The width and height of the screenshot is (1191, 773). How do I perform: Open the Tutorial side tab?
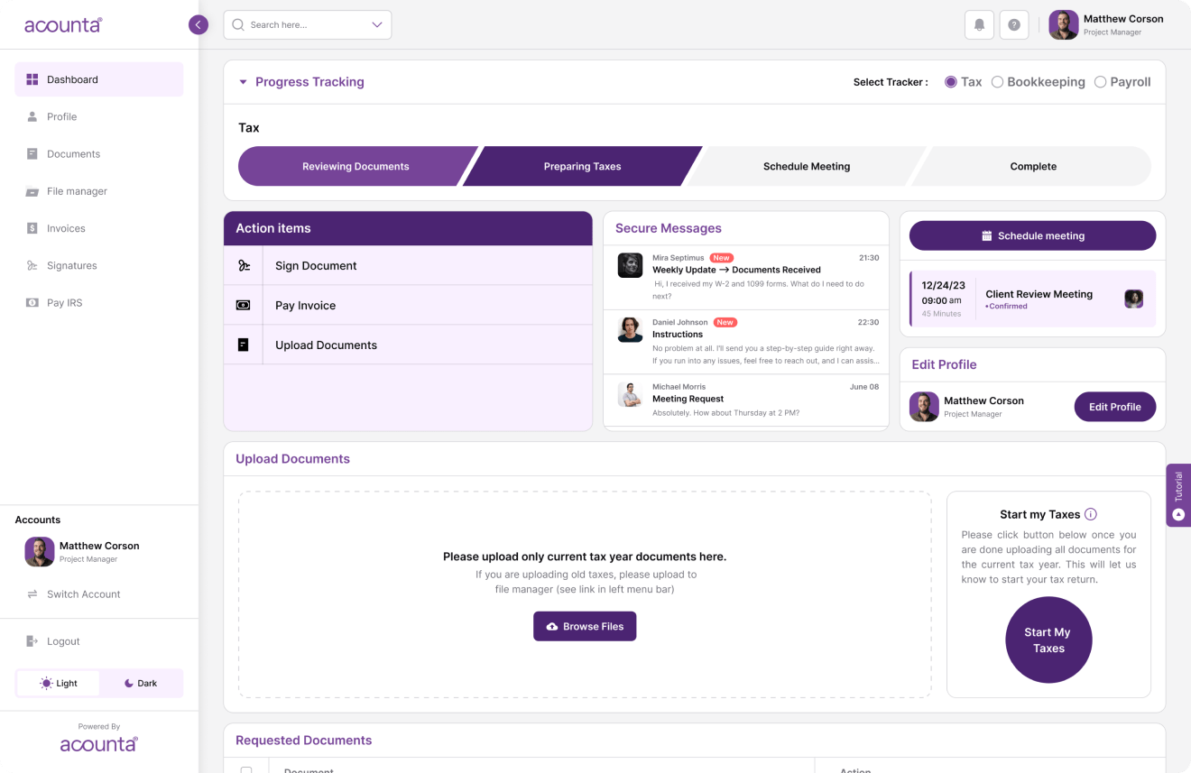tap(1178, 495)
